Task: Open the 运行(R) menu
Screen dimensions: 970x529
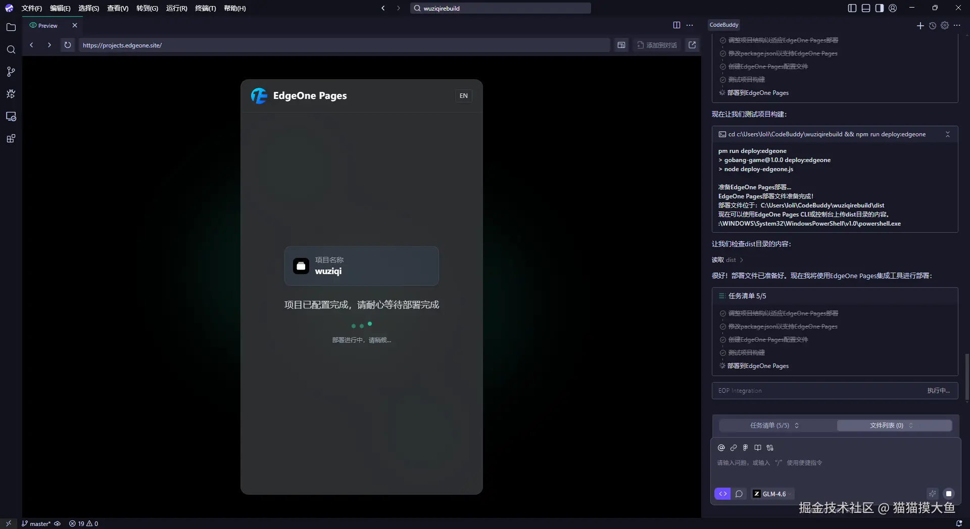Action: (176, 8)
